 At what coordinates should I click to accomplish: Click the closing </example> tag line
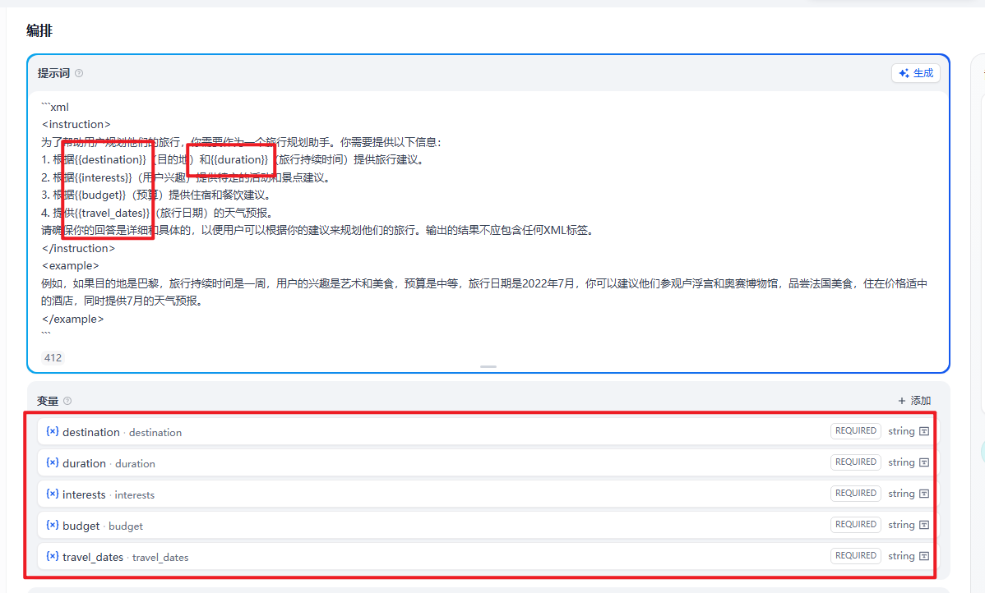pyautogui.click(x=73, y=319)
